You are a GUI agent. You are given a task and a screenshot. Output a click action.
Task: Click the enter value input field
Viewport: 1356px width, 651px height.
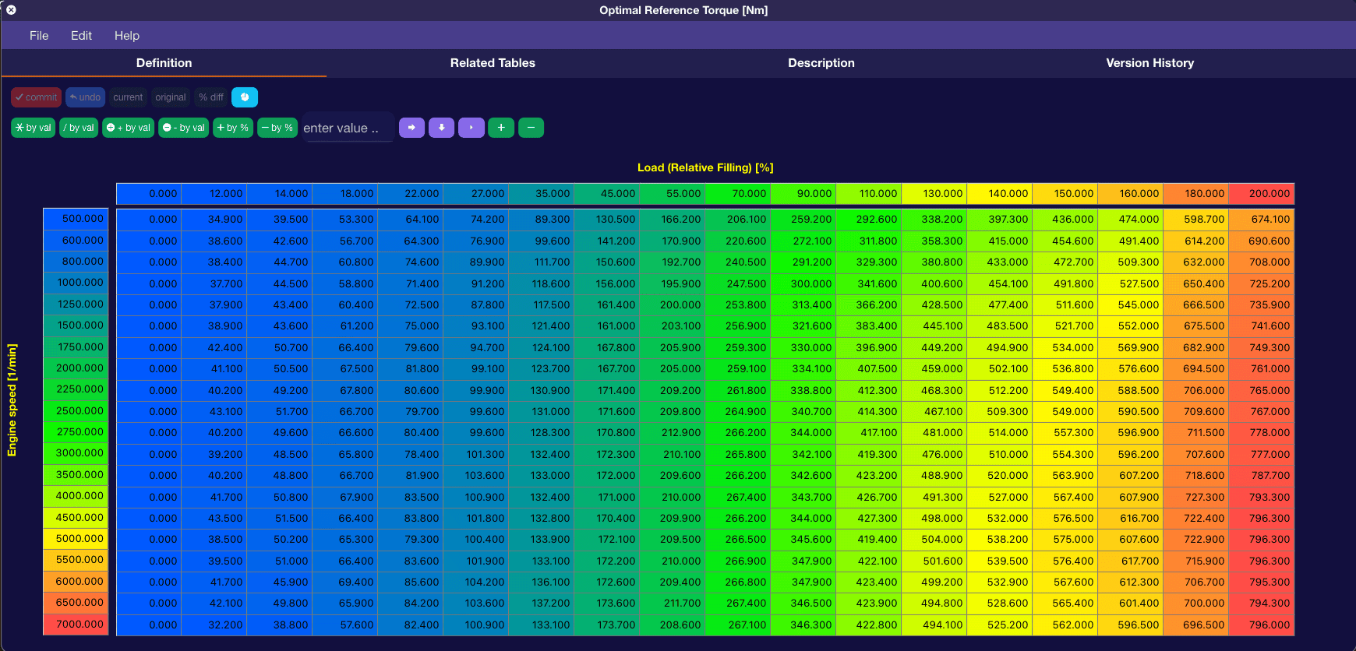click(x=348, y=128)
